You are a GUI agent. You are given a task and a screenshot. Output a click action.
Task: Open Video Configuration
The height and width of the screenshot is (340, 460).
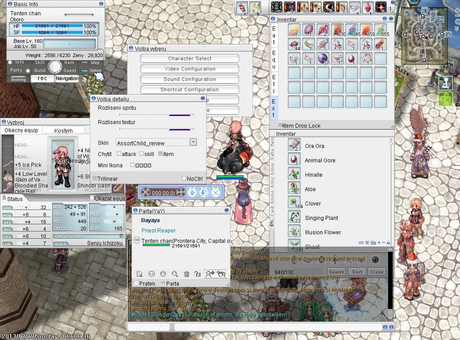pos(190,69)
